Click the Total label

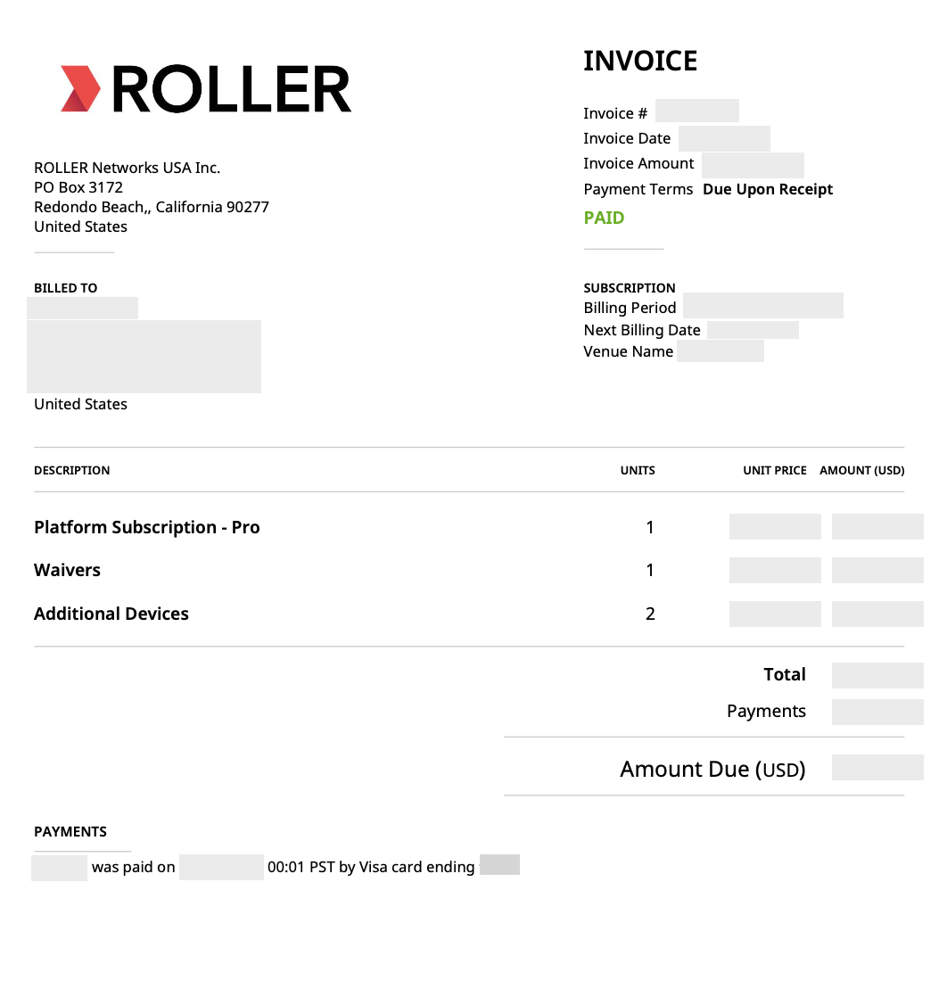(x=784, y=675)
